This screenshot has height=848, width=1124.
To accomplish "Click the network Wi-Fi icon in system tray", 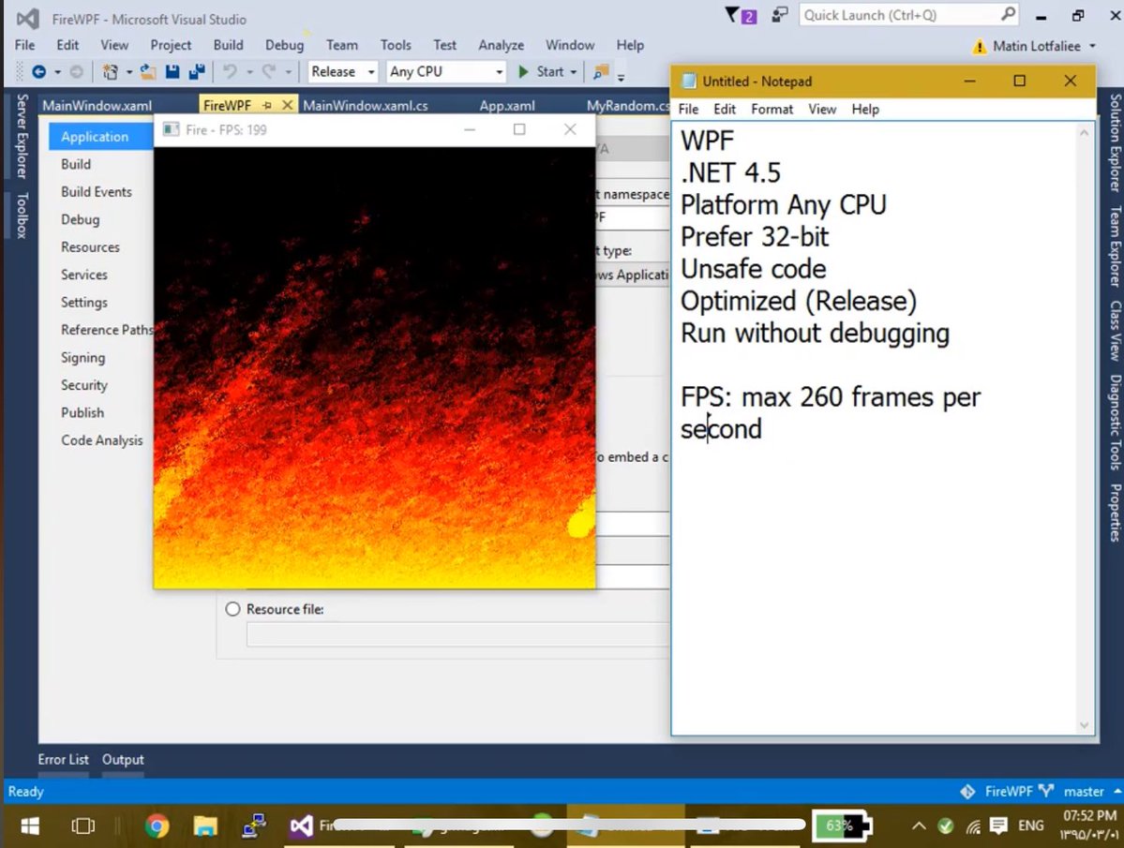I will click(972, 826).
